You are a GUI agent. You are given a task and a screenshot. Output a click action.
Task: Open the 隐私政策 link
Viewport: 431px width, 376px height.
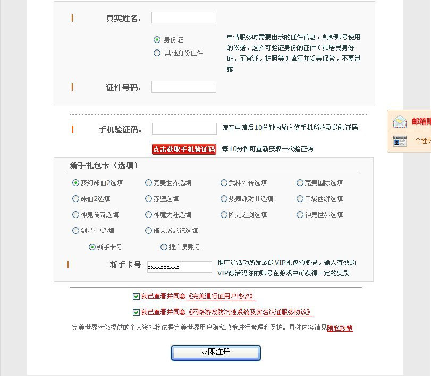pyautogui.click(x=340, y=329)
